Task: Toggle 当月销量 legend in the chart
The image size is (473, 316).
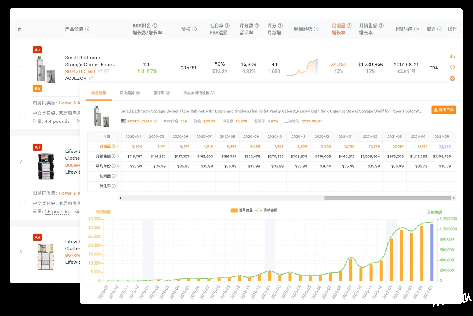Action: tap(241, 210)
